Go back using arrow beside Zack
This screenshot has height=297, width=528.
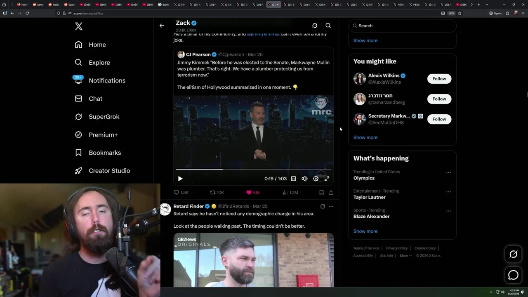point(162,26)
